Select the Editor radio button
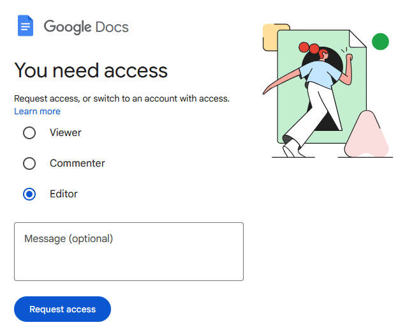This screenshot has width=398, height=334. click(x=29, y=194)
